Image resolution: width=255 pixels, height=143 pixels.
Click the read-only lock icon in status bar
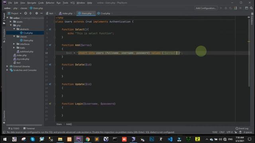tap(235, 132)
